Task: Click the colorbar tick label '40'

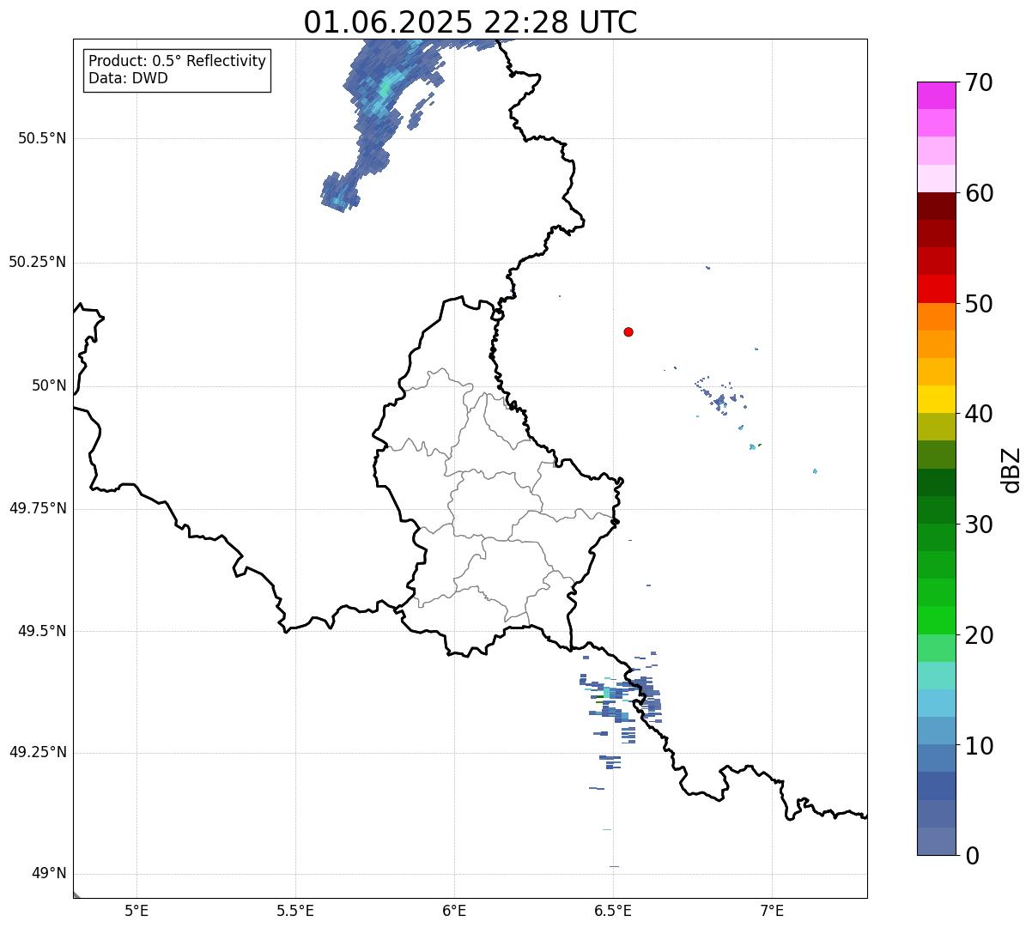Action: point(979,414)
